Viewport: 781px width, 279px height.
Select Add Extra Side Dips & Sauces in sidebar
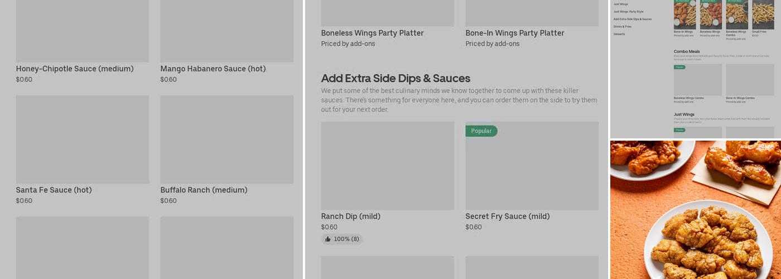(x=632, y=19)
